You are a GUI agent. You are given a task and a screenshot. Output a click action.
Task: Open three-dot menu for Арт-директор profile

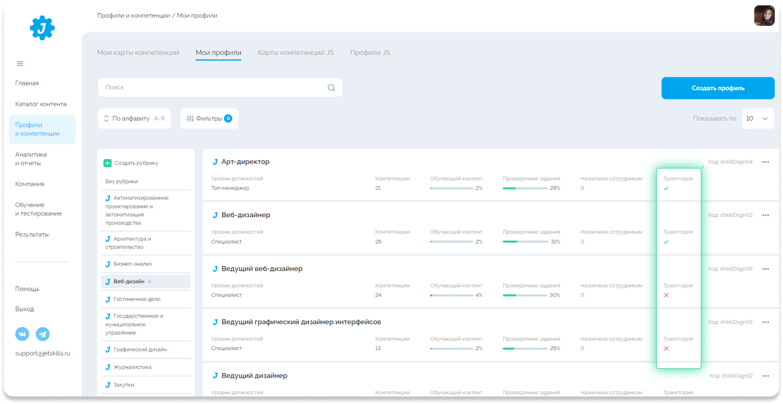[x=765, y=162]
